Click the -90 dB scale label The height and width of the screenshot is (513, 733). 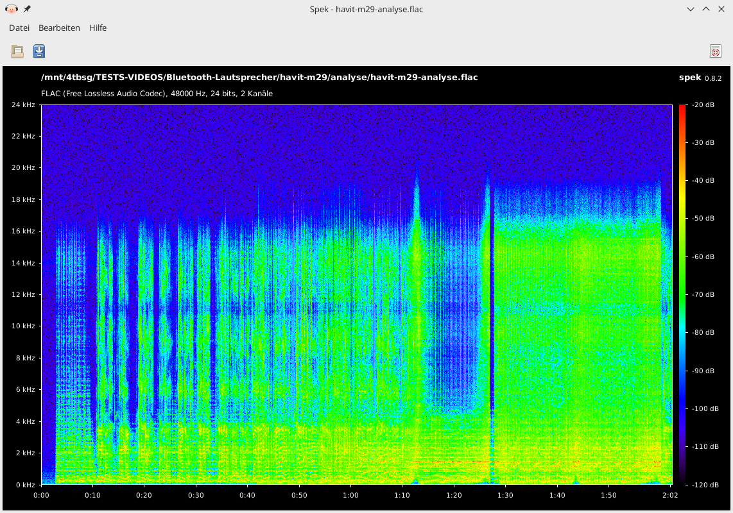click(x=703, y=371)
